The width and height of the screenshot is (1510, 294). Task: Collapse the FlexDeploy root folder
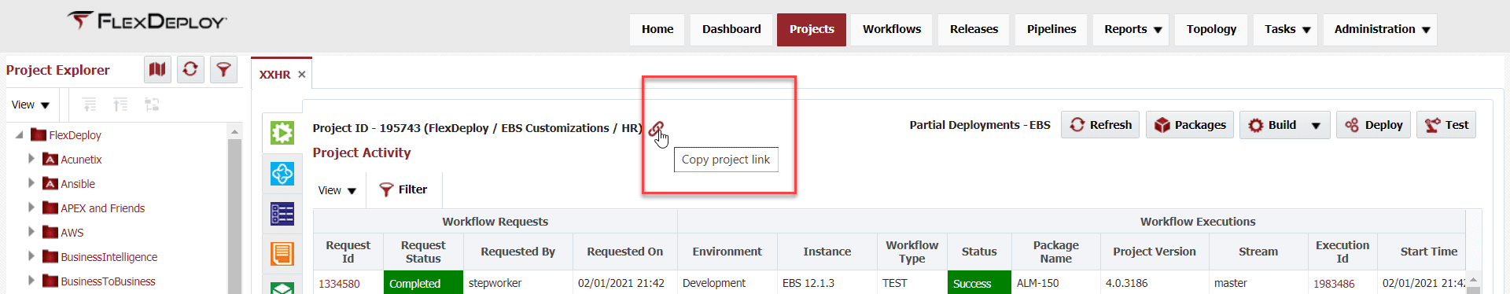pos(19,135)
